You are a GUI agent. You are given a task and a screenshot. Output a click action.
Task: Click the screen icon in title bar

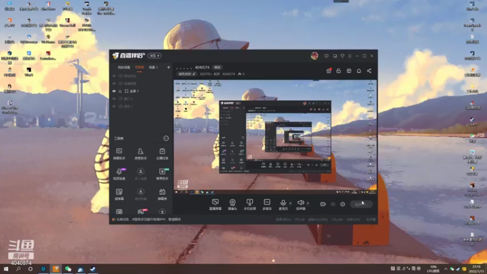click(335, 56)
